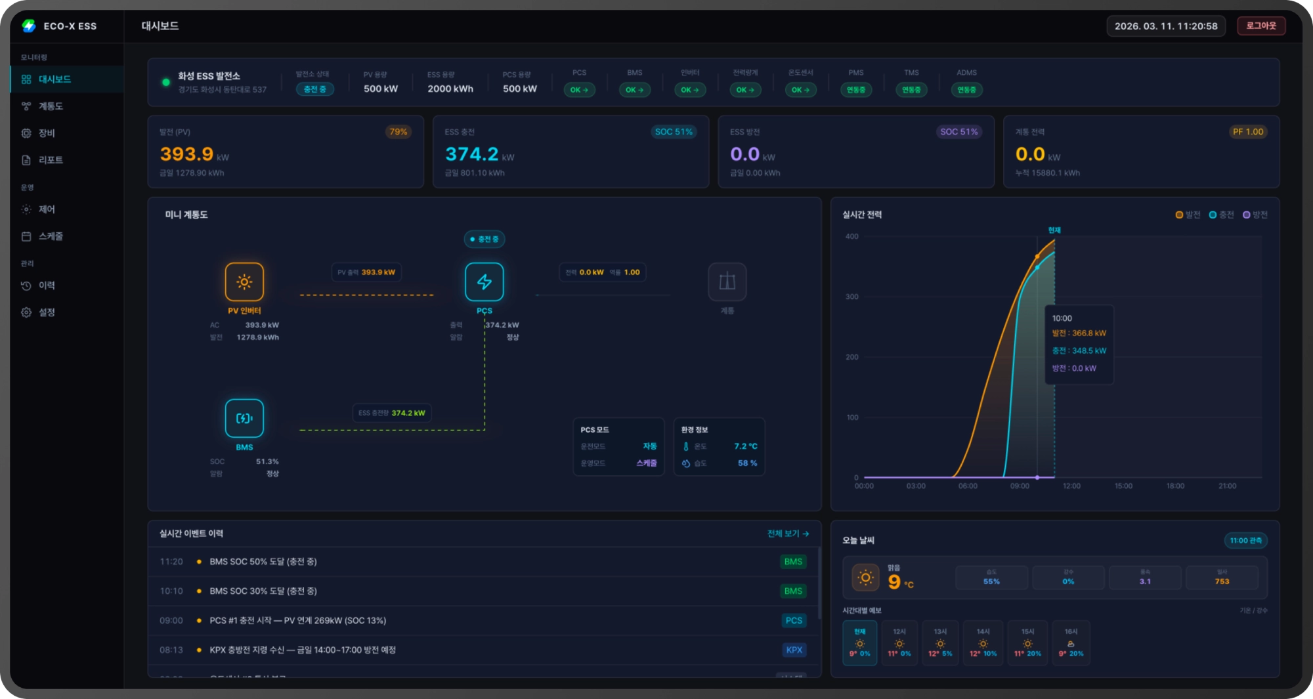Click the ECO-X ESS logo icon
Viewport: 1313px width, 699px height.
click(x=28, y=26)
